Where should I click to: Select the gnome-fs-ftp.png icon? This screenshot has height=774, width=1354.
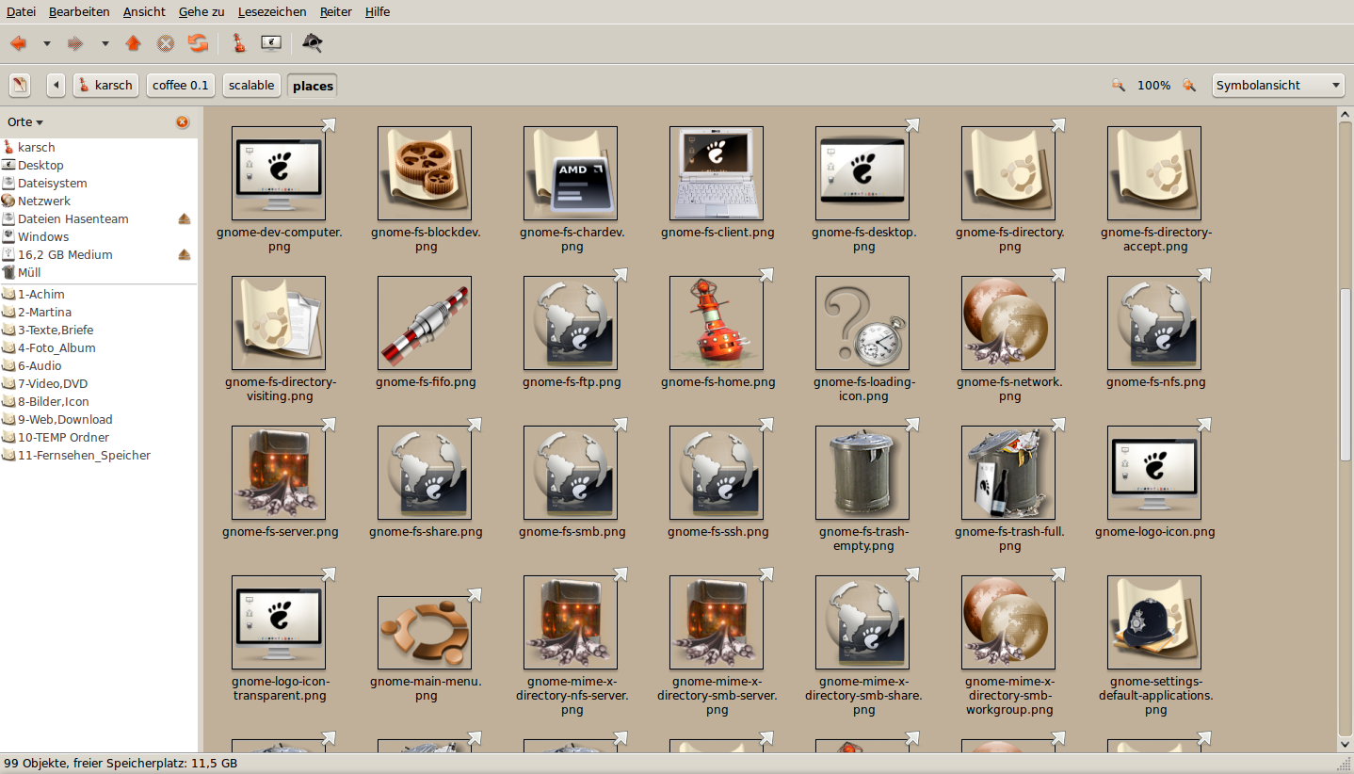pyautogui.click(x=571, y=323)
